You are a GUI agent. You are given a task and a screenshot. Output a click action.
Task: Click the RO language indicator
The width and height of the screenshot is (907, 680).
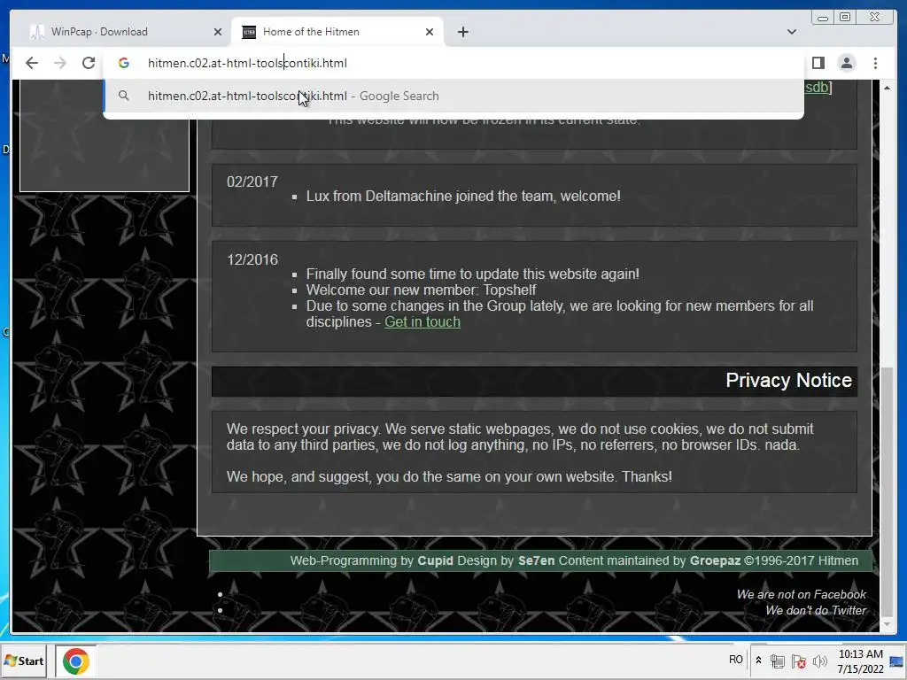tap(736, 660)
